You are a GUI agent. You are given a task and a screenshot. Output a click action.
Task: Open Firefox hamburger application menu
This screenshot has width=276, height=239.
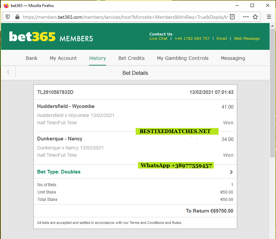[269, 17]
